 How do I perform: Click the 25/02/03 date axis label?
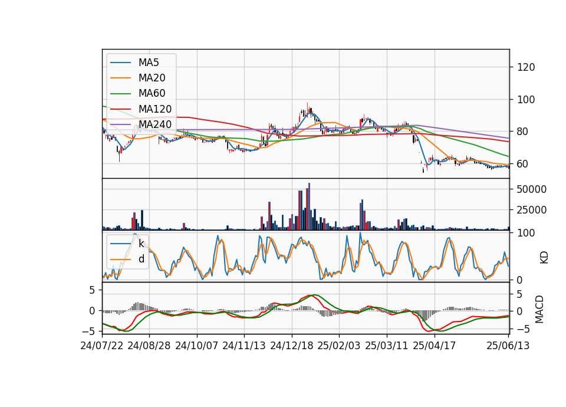point(339,346)
